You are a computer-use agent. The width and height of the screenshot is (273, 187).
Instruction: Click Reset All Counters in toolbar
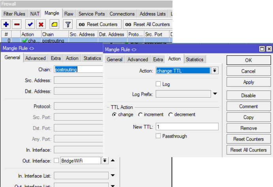point(147,25)
